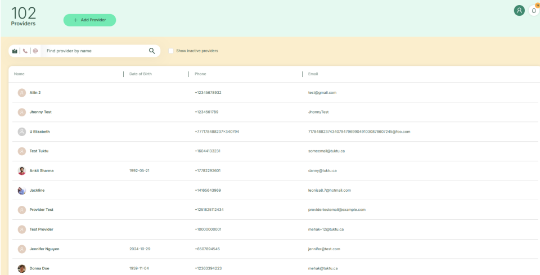Open the notifications bell

point(534,11)
